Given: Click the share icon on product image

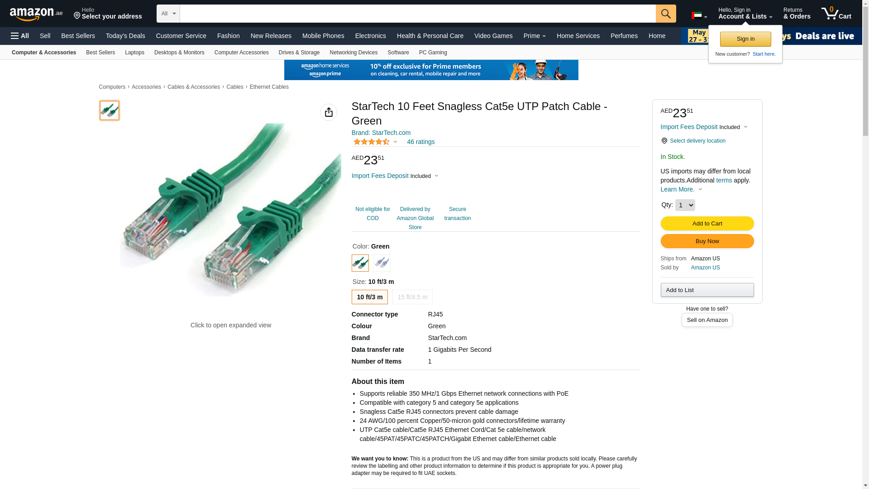Looking at the screenshot, I should [x=329, y=112].
